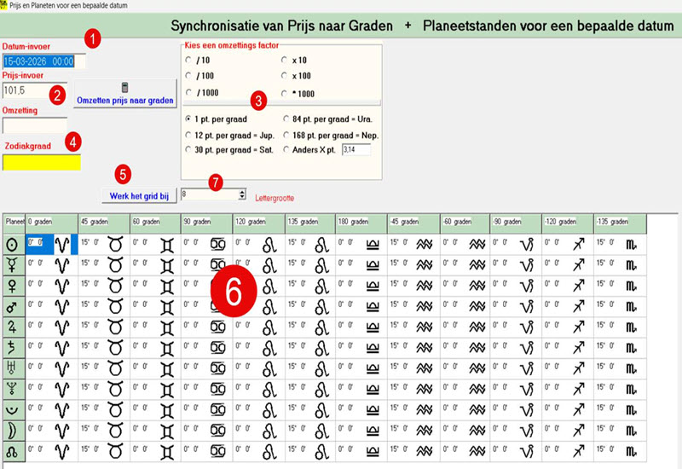Click the Anders X pt. value 3,14 field
This screenshot has width=682, height=469.
356,150
